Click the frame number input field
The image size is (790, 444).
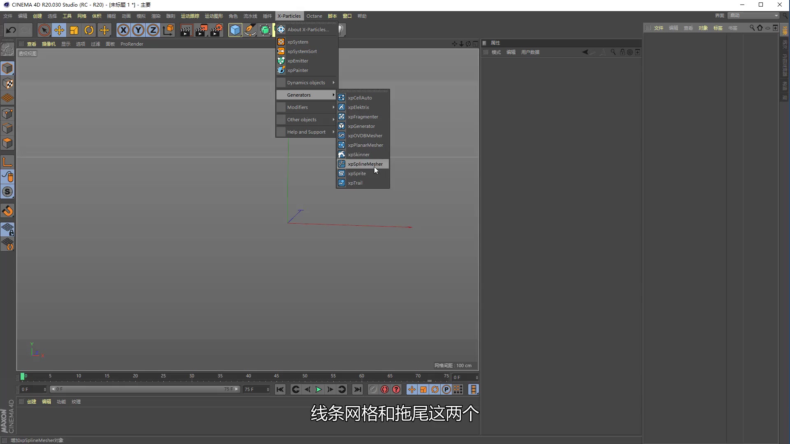coord(464,377)
